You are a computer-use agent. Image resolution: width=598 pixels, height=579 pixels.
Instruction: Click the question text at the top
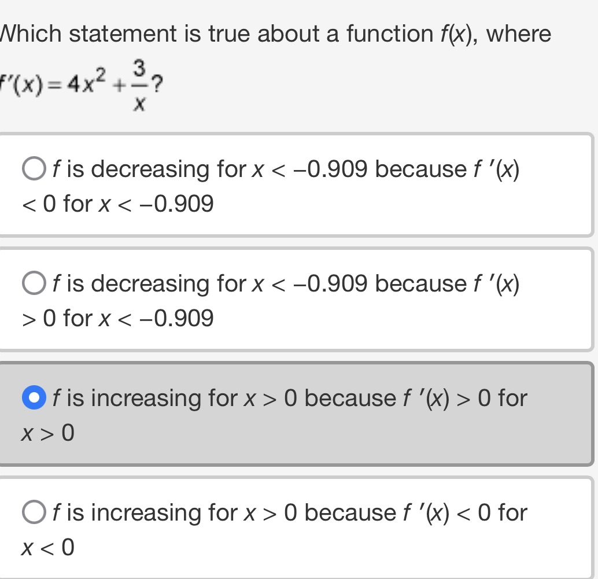[272, 33]
